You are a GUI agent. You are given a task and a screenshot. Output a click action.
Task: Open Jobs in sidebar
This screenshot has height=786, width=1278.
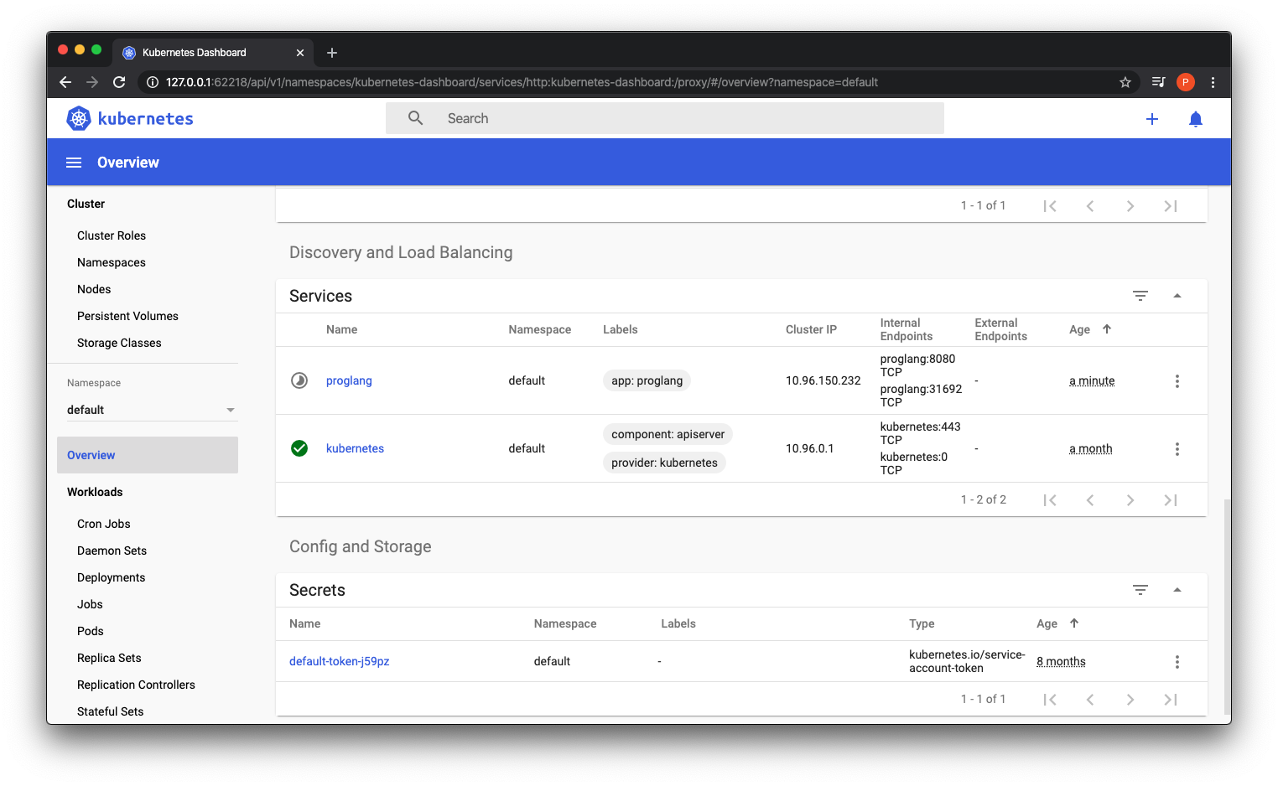tap(90, 604)
